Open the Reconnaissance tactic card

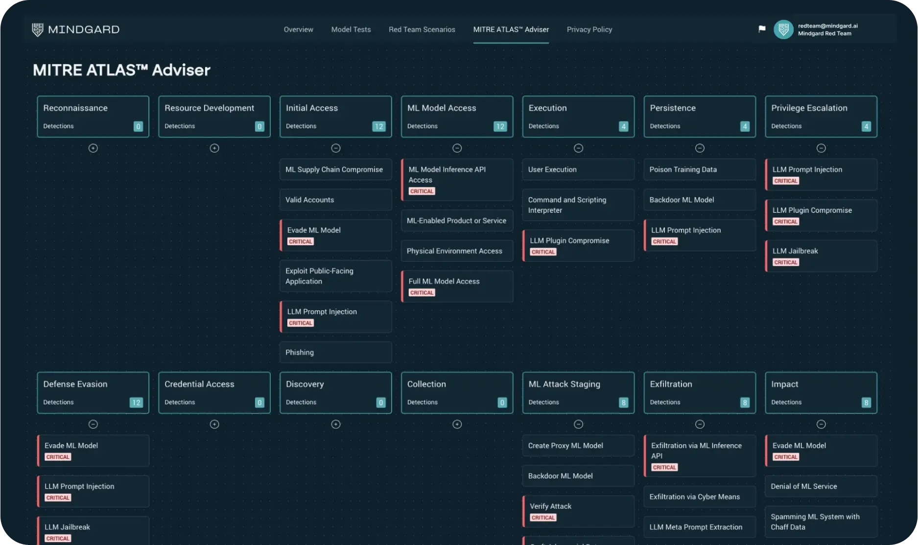[x=93, y=116]
